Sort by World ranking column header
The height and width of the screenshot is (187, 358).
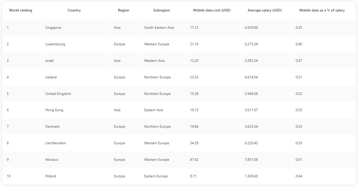click(21, 10)
